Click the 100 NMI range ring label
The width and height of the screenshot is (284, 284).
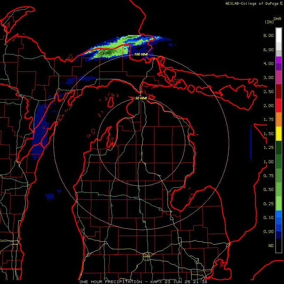tap(141, 54)
